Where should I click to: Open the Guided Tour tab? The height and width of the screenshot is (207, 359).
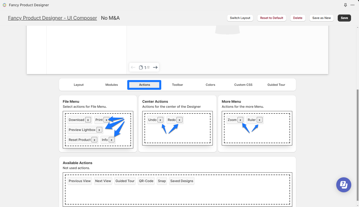pos(276,85)
